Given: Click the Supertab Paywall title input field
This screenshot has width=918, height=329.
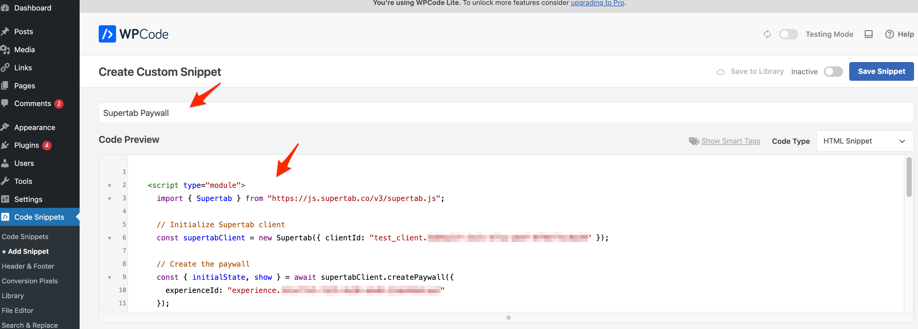Looking at the screenshot, I should tap(506, 113).
